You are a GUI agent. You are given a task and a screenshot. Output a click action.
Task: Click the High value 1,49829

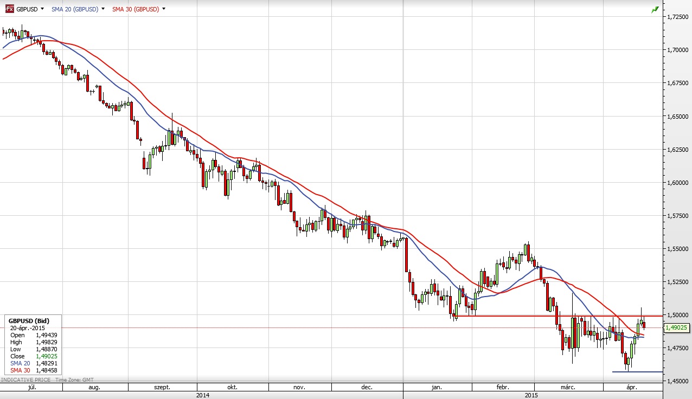(x=46, y=342)
